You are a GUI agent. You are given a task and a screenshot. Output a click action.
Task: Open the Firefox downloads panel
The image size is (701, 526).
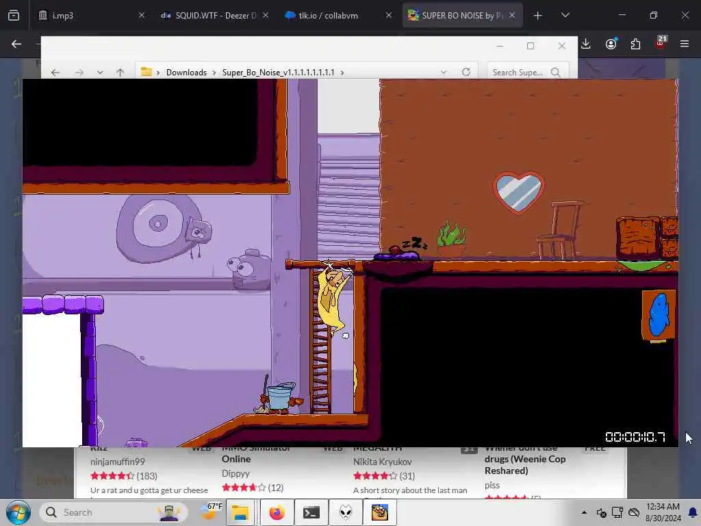click(x=586, y=44)
